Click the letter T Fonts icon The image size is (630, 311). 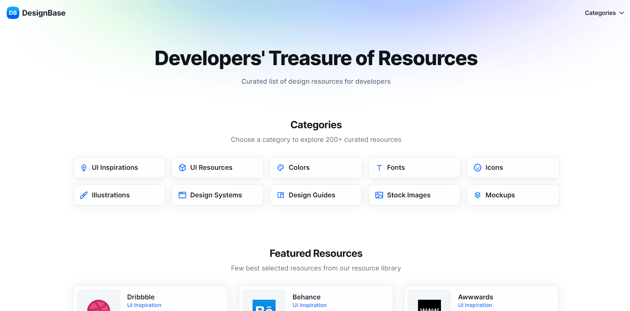tap(379, 168)
